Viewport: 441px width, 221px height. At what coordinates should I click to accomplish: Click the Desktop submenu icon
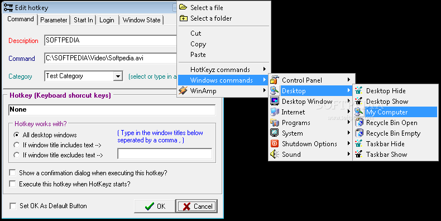point(275,90)
